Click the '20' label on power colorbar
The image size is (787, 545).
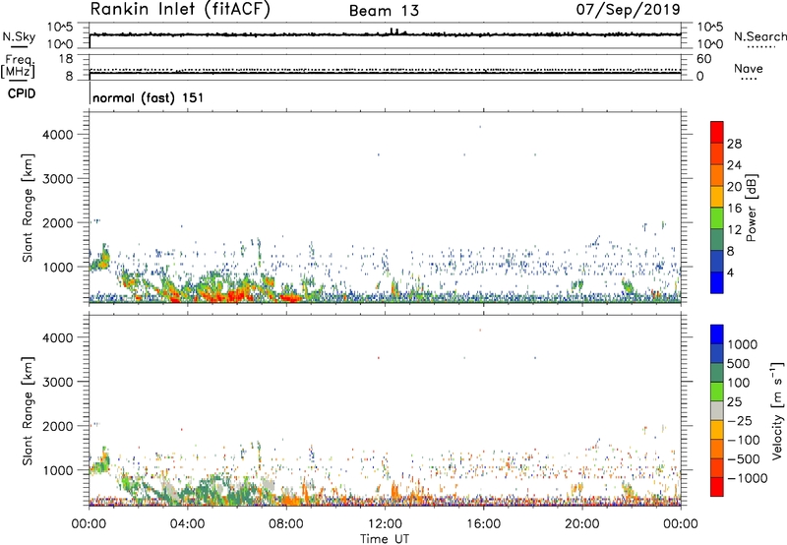point(734,187)
